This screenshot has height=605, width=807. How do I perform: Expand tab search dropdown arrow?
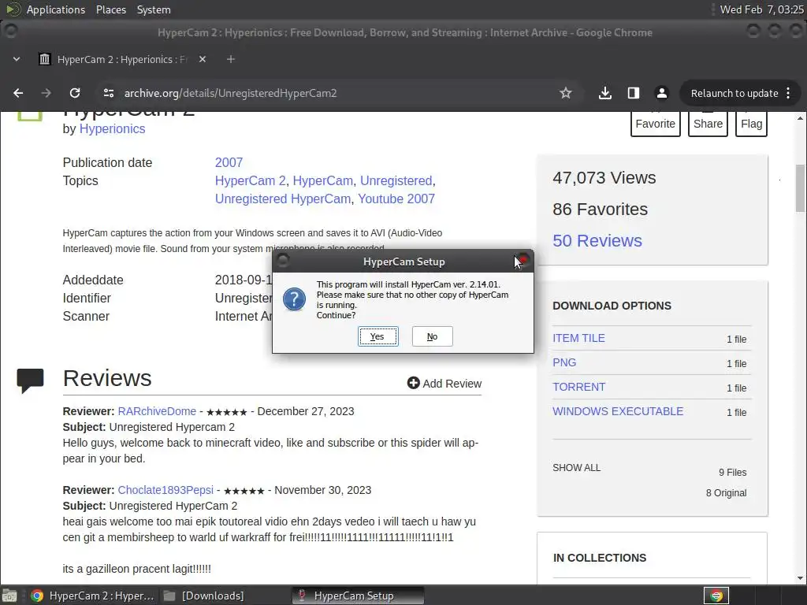click(x=17, y=59)
